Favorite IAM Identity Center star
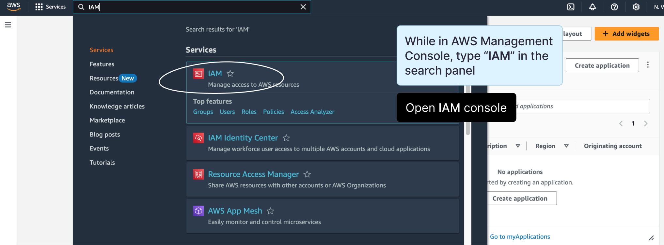This screenshot has height=245, width=664. 286,138
